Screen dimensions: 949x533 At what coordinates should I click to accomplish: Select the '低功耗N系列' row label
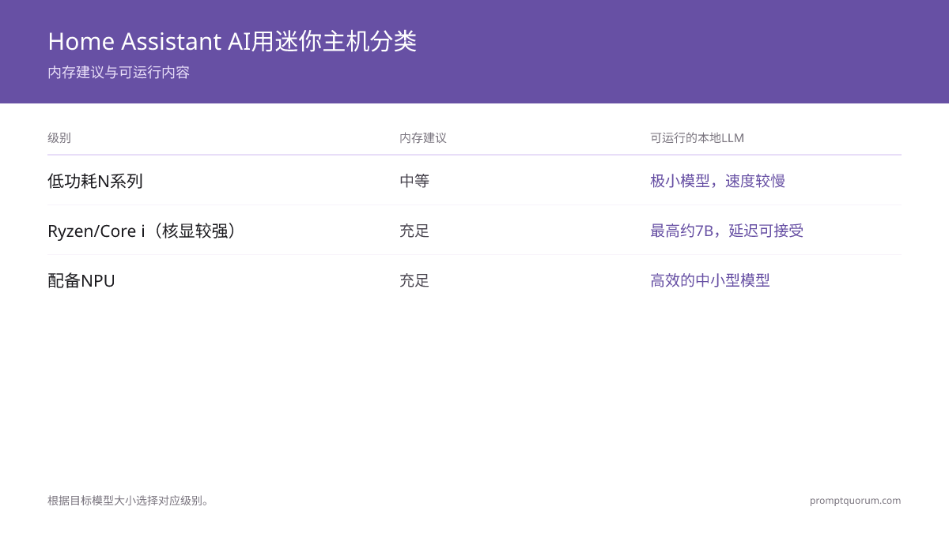click(95, 181)
